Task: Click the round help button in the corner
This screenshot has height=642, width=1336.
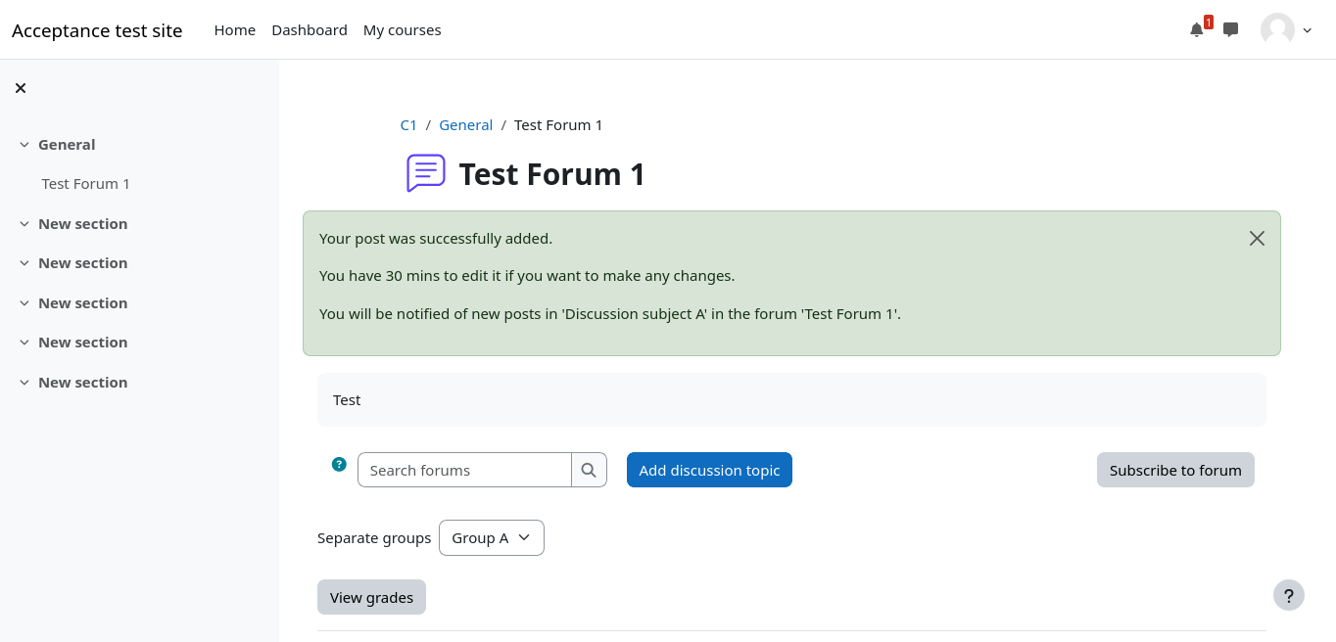Action: 1288,594
